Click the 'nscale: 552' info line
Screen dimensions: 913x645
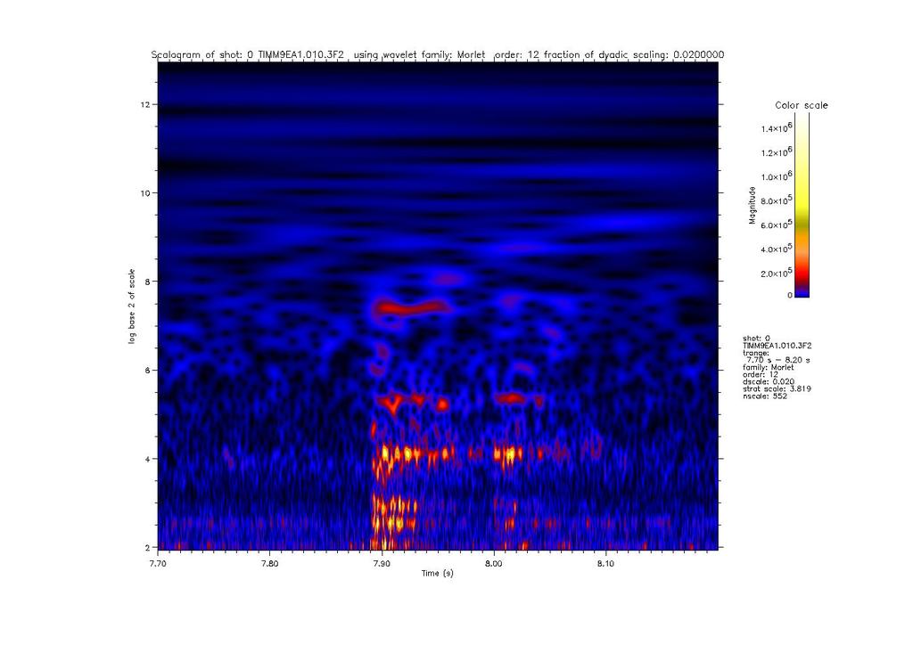click(x=765, y=396)
